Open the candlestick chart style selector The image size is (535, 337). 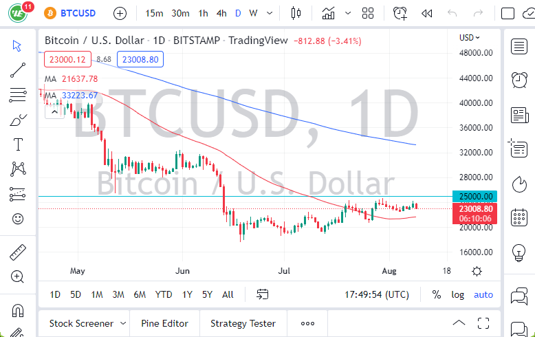(x=296, y=13)
